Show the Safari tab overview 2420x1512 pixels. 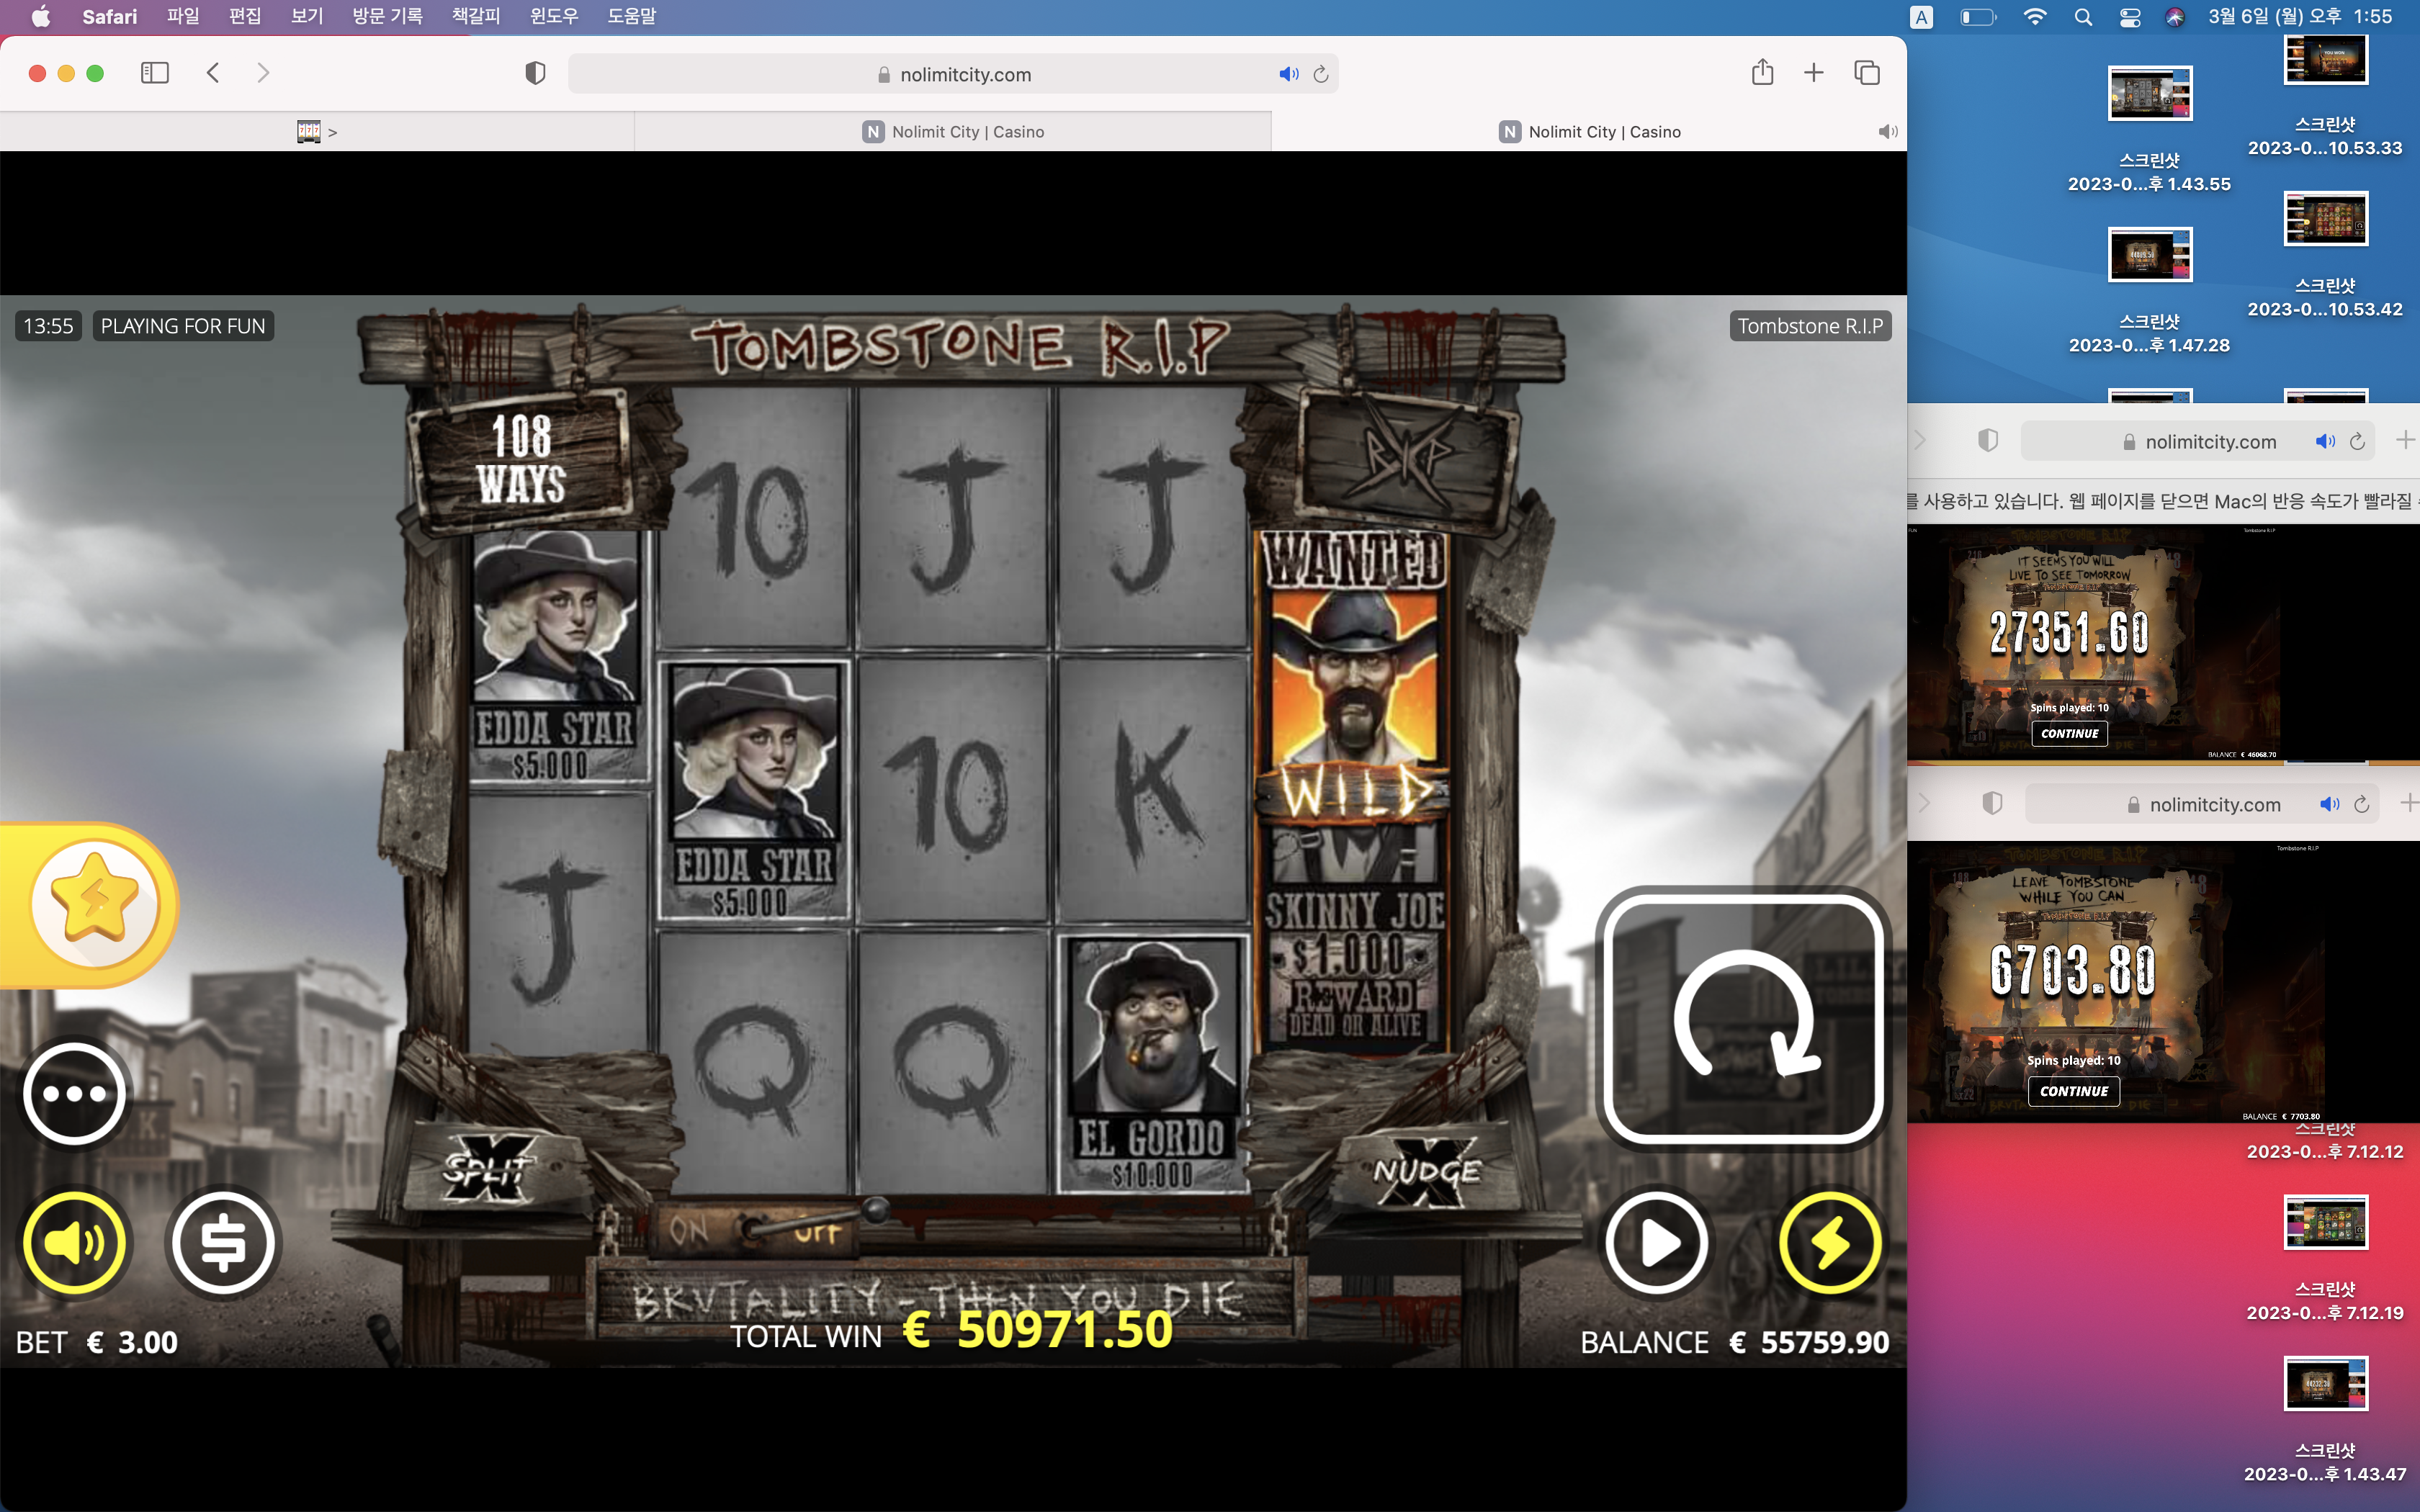[1866, 73]
